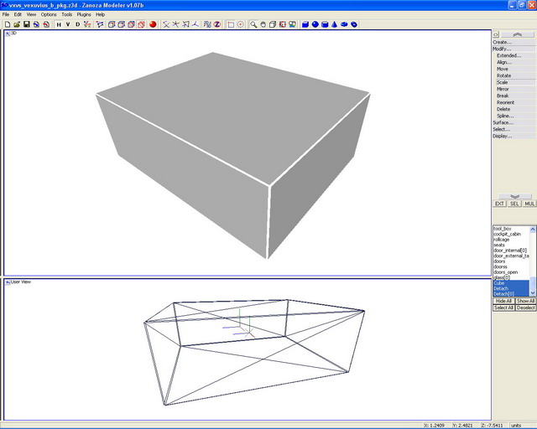Click the red sphere render icon
The image size is (537, 429).
pyautogui.click(x=153, y=24)
